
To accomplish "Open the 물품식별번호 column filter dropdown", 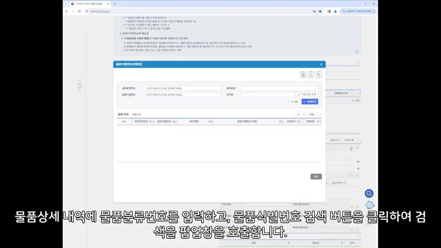I will [175, 121].
